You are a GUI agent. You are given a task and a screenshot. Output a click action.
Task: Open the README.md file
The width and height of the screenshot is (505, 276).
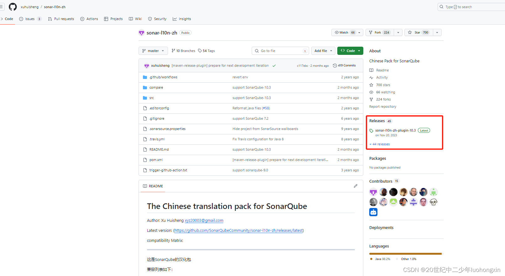click(159, 149)
